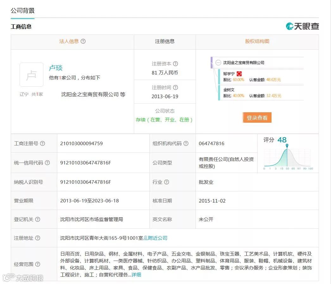Click company type 有限责任公司(自然人投资或控股)

(x=226, y=163)
